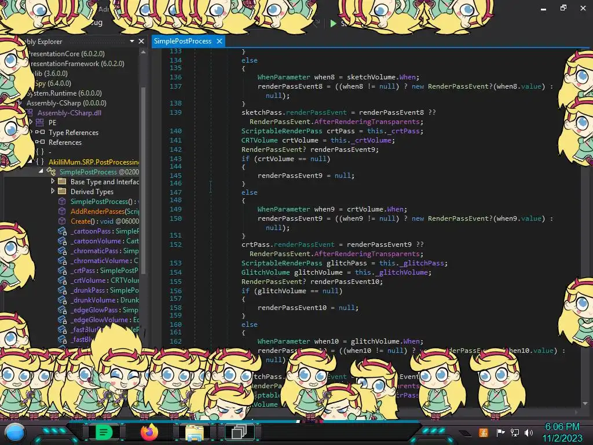Click the _edgeGlowPass field icon
This screenshot has width=593, height=445.
63,310
